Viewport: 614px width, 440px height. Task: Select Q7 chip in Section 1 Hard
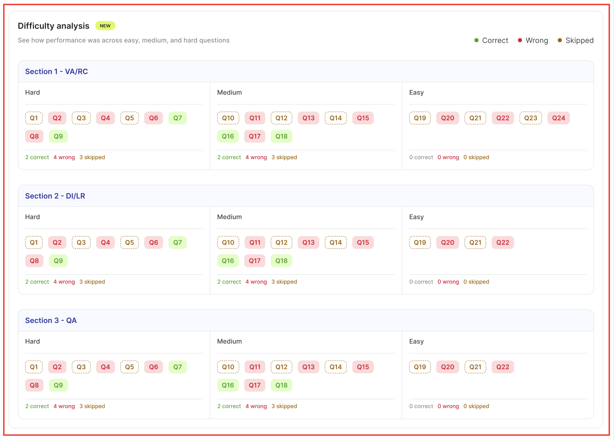(x=178, y=118)
